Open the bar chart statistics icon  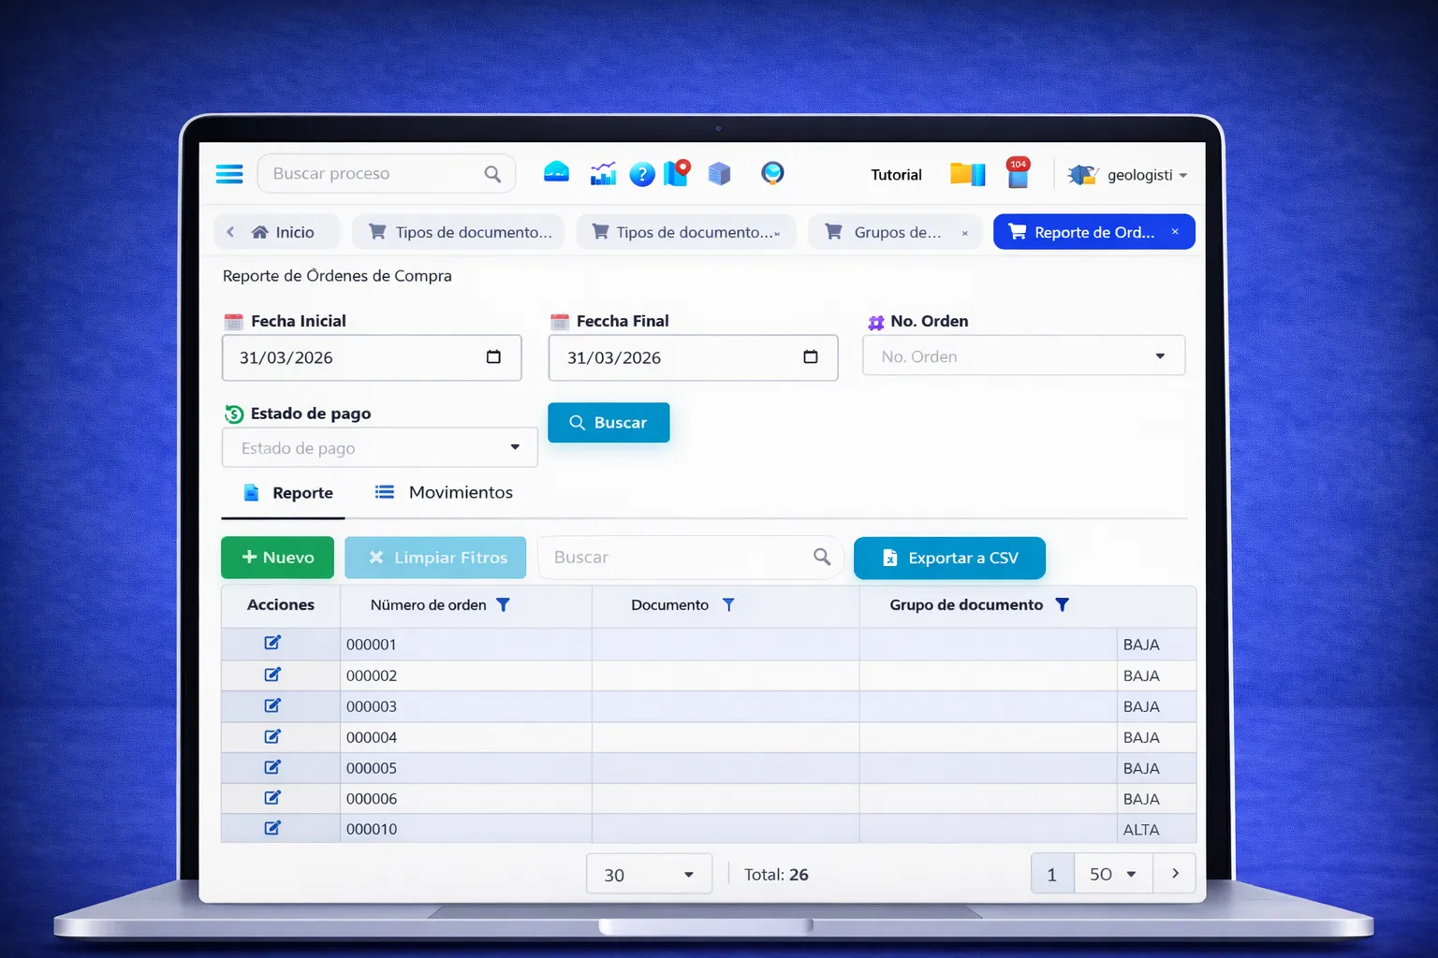pyautogui.click(x=603, y=174)
